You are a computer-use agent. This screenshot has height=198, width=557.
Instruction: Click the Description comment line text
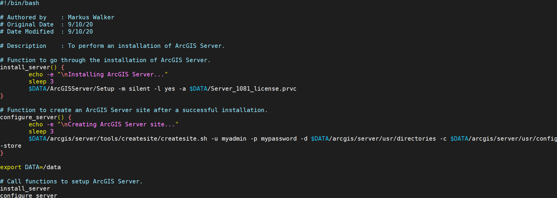(x=146, y=46)
